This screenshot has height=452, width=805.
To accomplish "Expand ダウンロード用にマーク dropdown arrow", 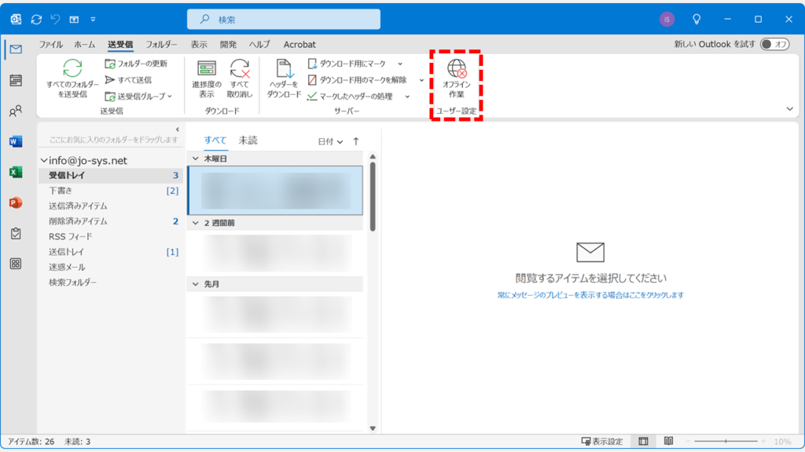I will pyautogui.click(x=400, y=64).
